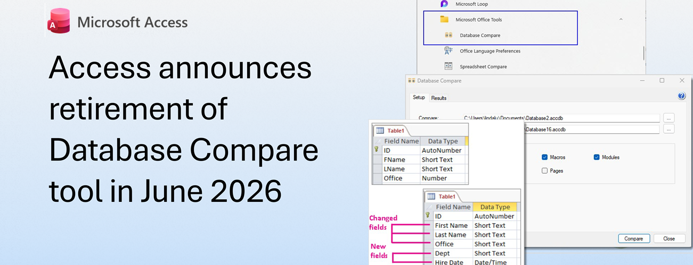Screen dimensions: 693x265
Task: Select the ID field cell in upper Table1
Action: pyautogui.click(x=400, y=150)
